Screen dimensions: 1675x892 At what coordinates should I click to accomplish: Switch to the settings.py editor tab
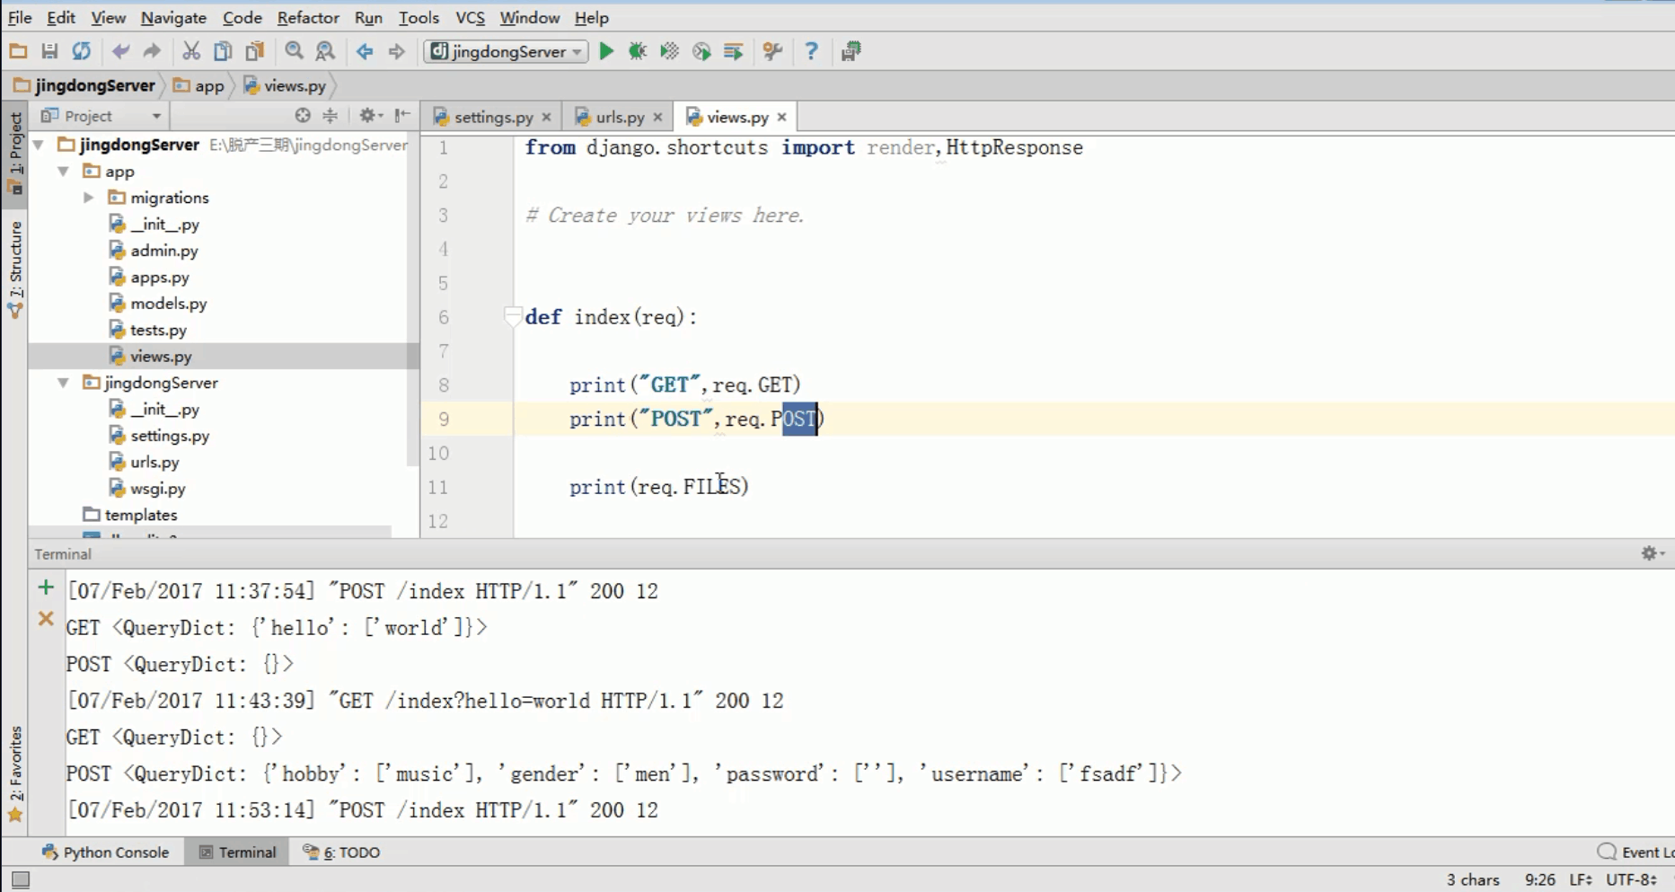pyautogui.click(x=493, y=117)
